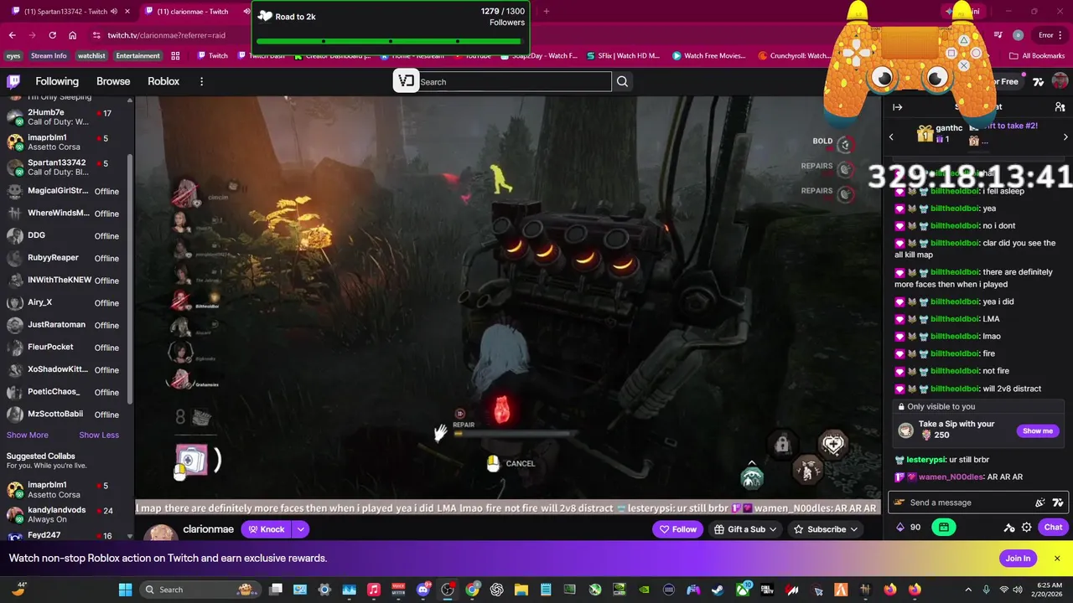Open imaprblm1 followed channel in top list
1073x603 pixels.
tap(65, 142)
